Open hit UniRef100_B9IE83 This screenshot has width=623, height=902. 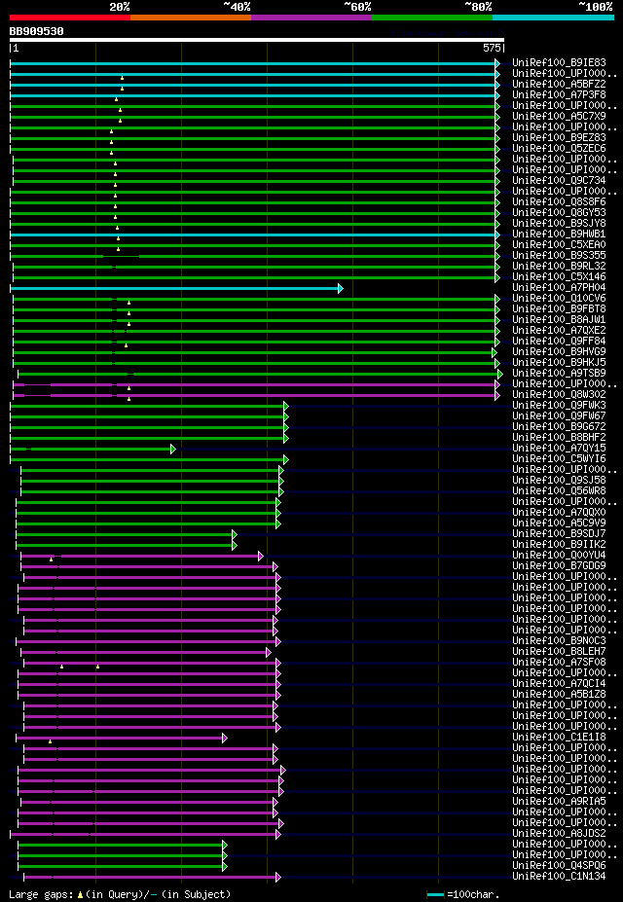click(559, 62)
